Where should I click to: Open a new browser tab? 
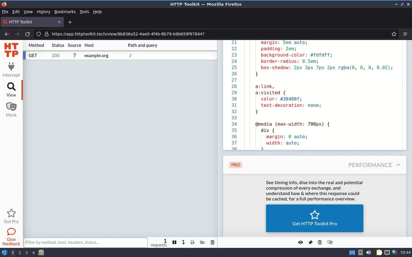[x=70, y=22]
